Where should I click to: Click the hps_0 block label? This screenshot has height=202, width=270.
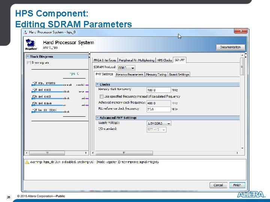[74, 74]
